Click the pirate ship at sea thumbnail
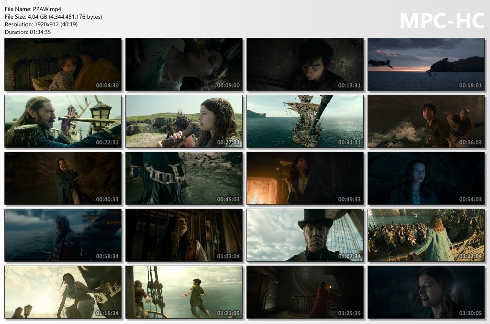The image size is (490, 324). tap(305, 122)
